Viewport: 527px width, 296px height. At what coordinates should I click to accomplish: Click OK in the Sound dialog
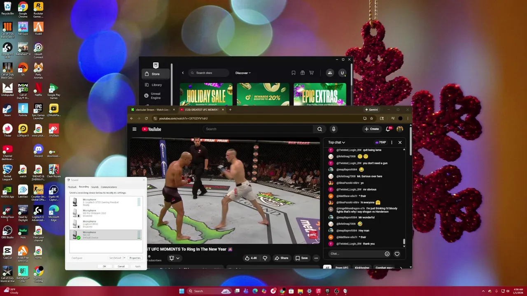pos(104,266)
